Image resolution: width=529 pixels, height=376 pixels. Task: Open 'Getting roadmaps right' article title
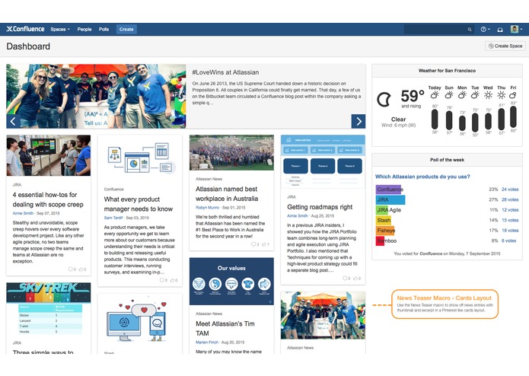[x=320, y=207]
